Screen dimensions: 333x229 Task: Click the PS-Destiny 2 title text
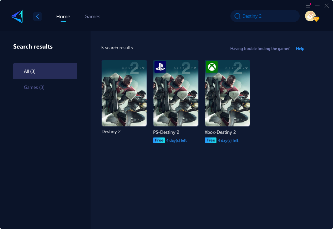click(x=166, y=132)
